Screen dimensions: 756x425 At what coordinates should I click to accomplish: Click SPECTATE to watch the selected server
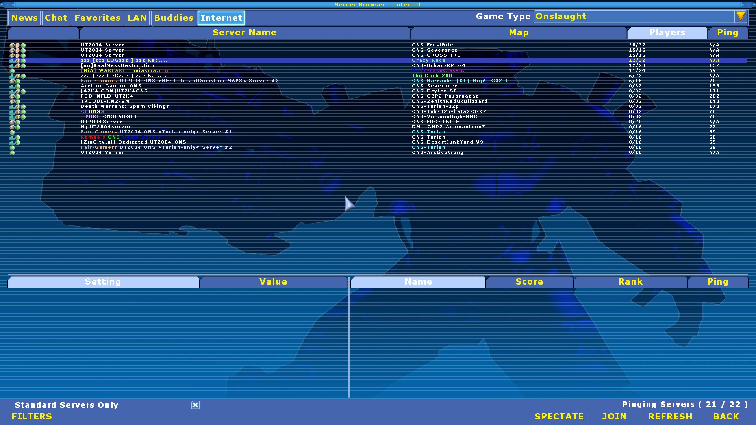[x=559, y=416]
